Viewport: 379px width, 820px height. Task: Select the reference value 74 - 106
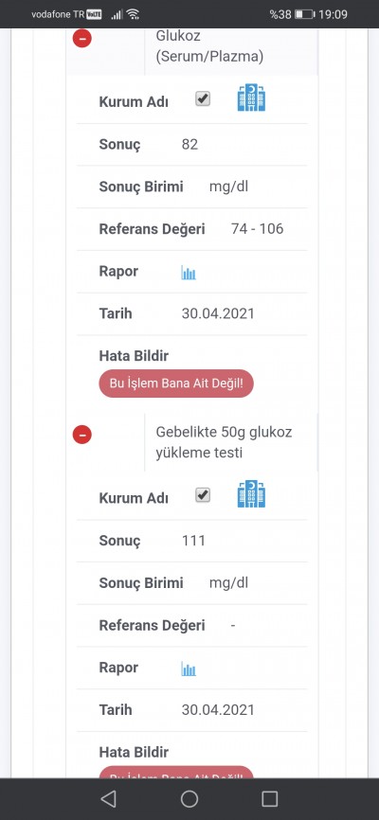pos(257,228)
